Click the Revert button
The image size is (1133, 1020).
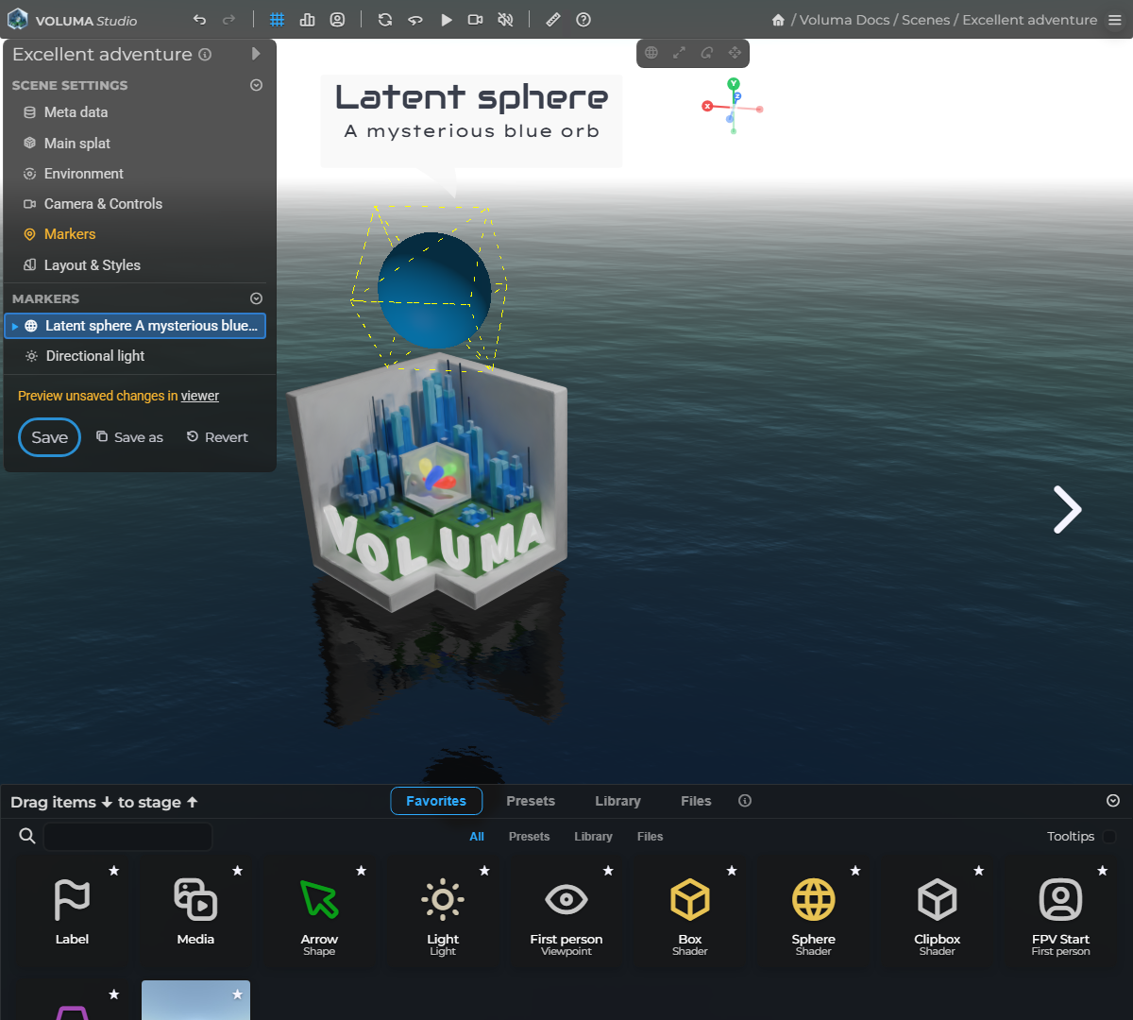tap(217, 437)
